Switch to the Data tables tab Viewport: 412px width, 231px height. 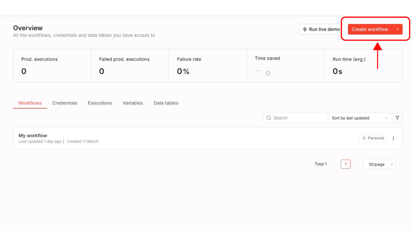click(166, 103)
